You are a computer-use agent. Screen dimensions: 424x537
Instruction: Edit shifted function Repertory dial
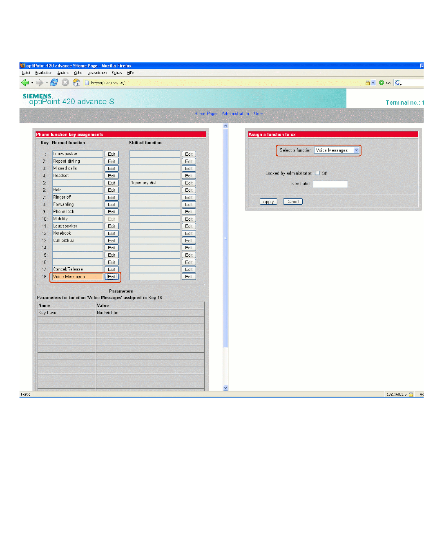coord(189,183)
